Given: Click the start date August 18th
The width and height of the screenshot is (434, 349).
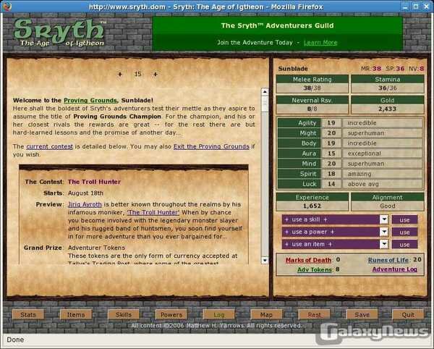Looking at the screenshot, I should point(85,193).
